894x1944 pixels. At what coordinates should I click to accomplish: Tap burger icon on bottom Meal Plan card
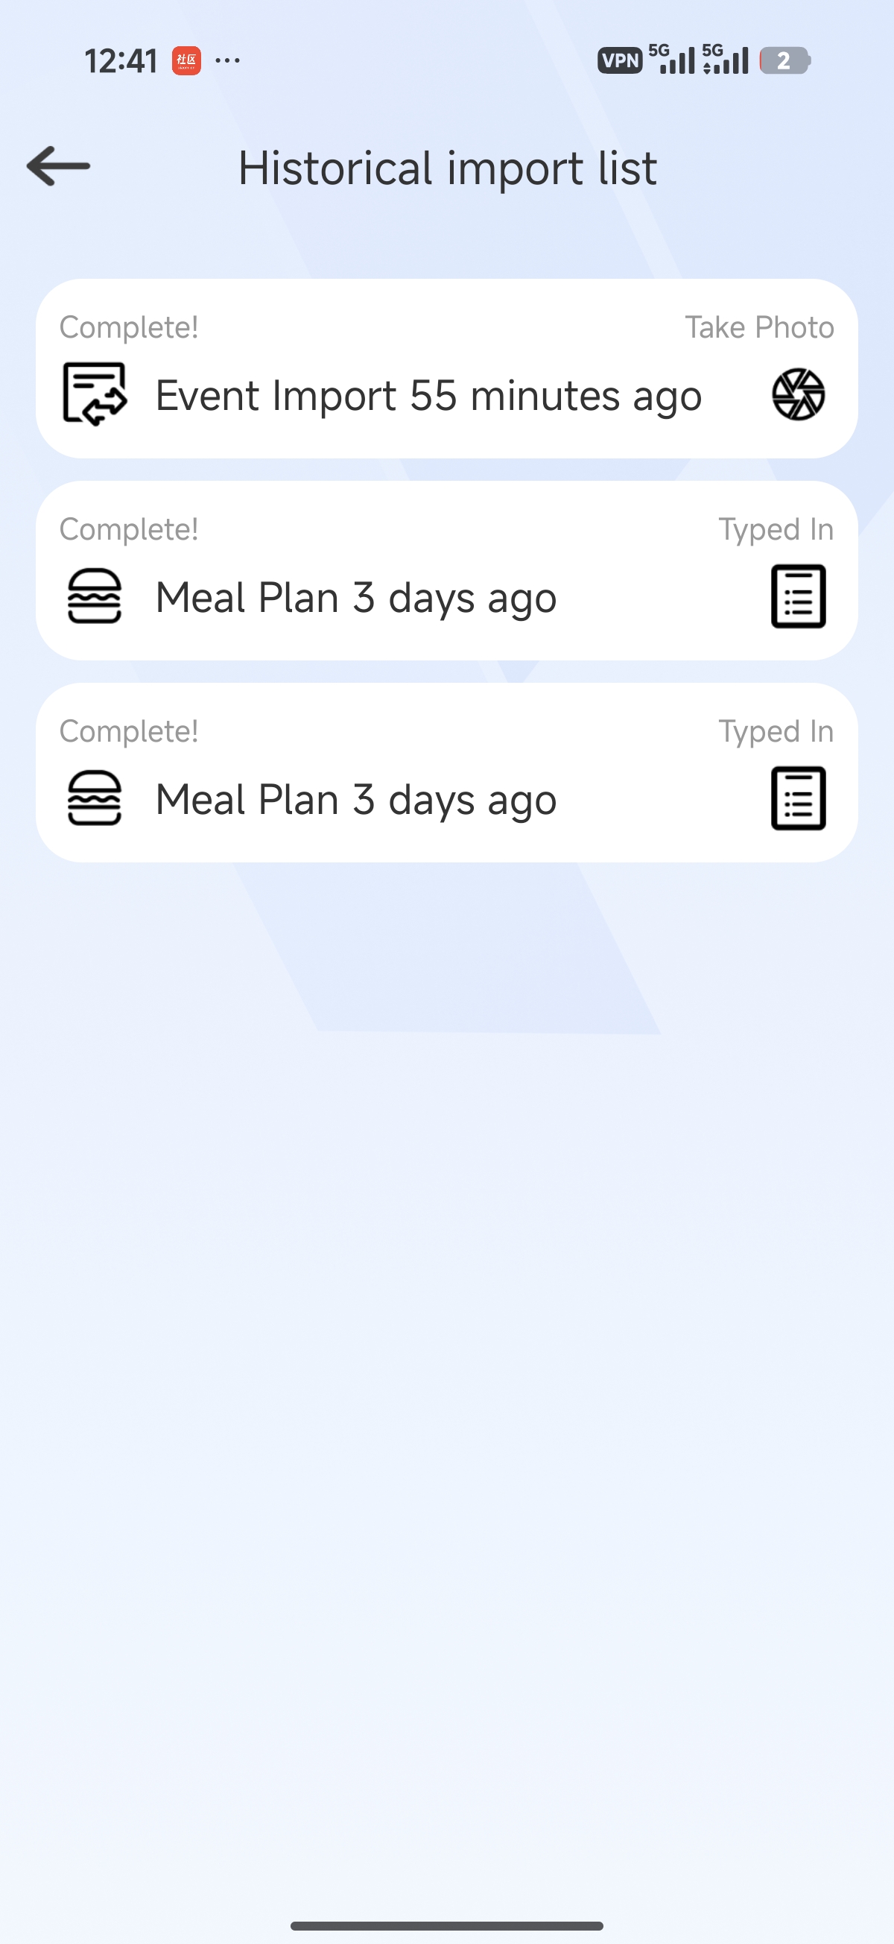pyautogui.click(x=95, y=798)
